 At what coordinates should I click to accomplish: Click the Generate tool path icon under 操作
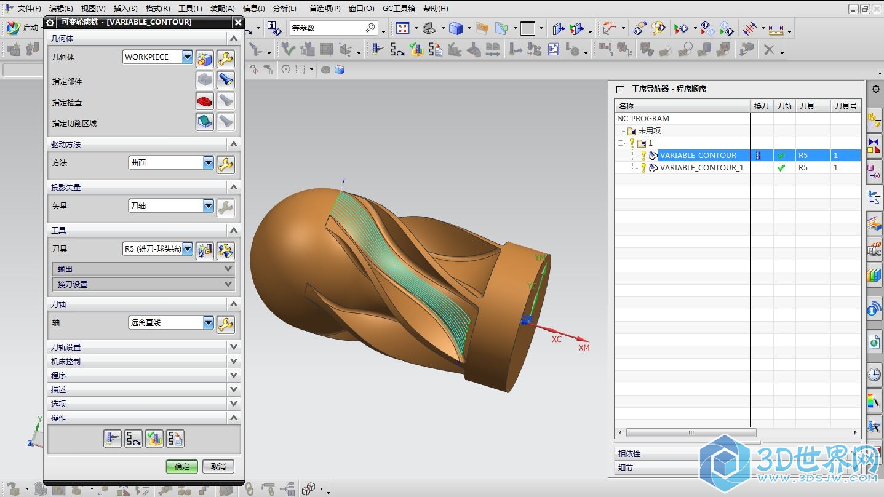(113, 439)
